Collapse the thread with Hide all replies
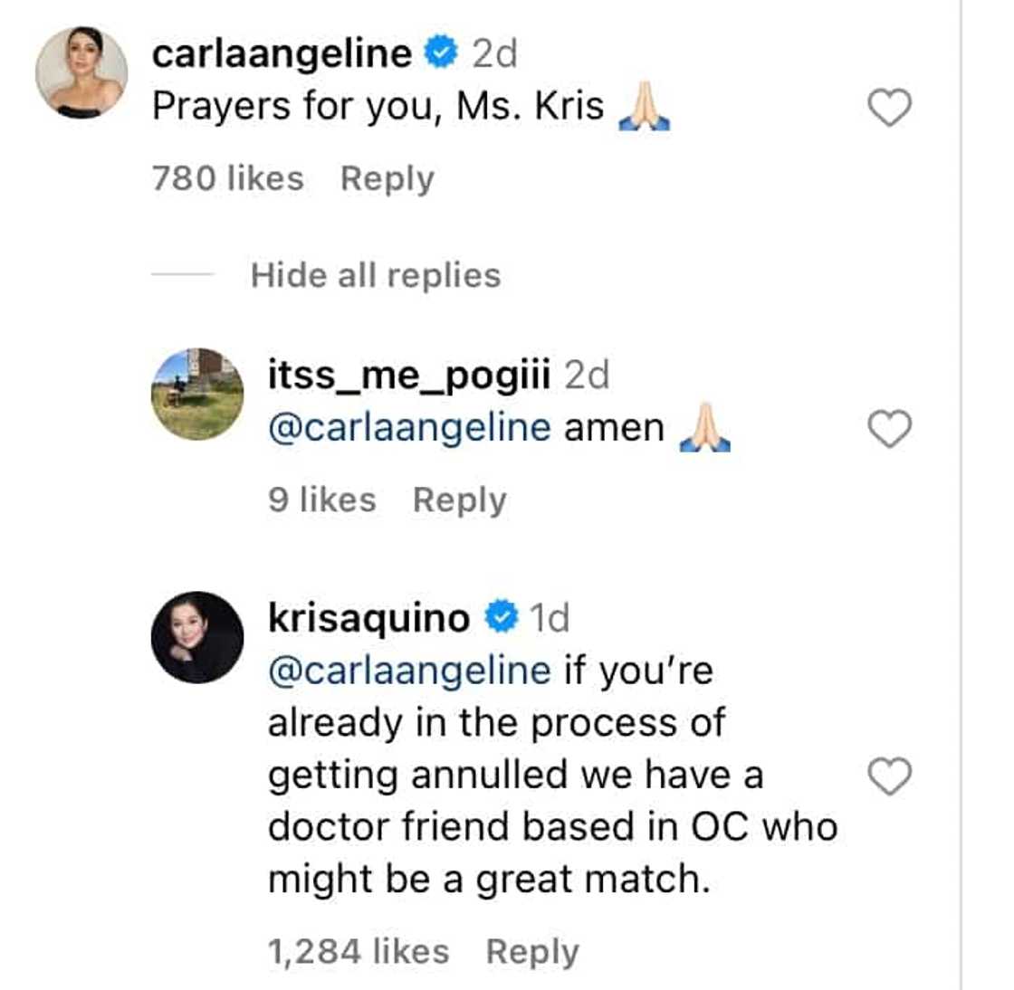 [375, 275]
